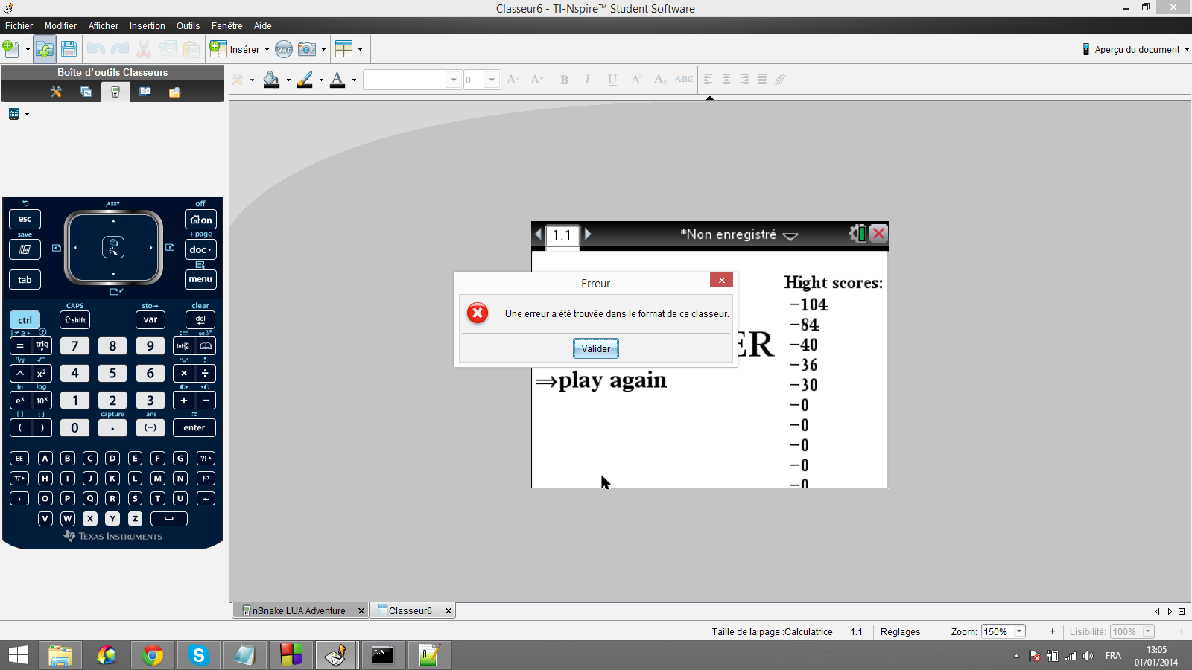Open Skype from the taskbar

point(198,655)
